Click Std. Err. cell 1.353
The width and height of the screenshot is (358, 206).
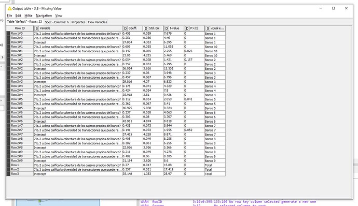tap(153, 174)
